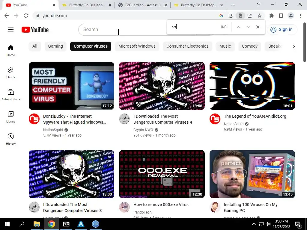Switch to E2Guardian Access Denied tab

pyautogui.click(x=143, y=5)
